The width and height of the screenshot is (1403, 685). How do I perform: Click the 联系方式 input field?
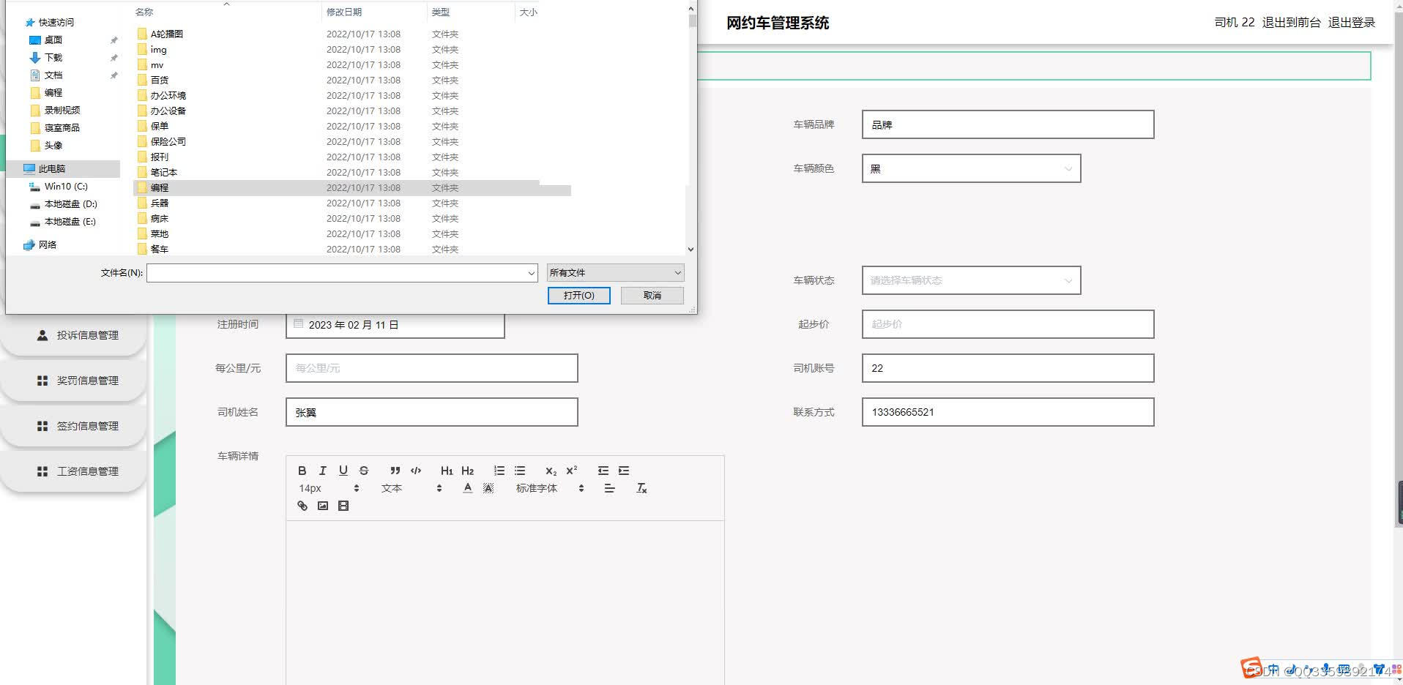pyautogui.click(x=1008, y=412)
